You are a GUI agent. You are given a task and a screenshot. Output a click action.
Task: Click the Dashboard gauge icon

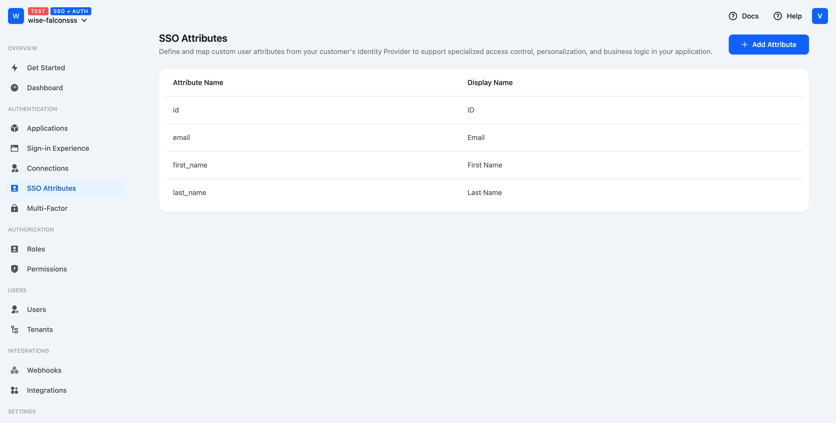tap(14, 88)
